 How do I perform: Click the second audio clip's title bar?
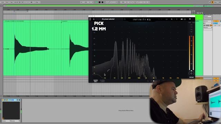click(x=75, y=21)
